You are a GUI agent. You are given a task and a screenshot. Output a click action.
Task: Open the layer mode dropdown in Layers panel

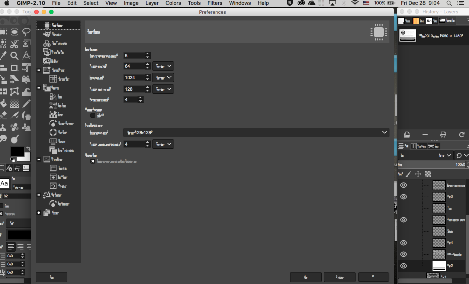coord(425,155)
